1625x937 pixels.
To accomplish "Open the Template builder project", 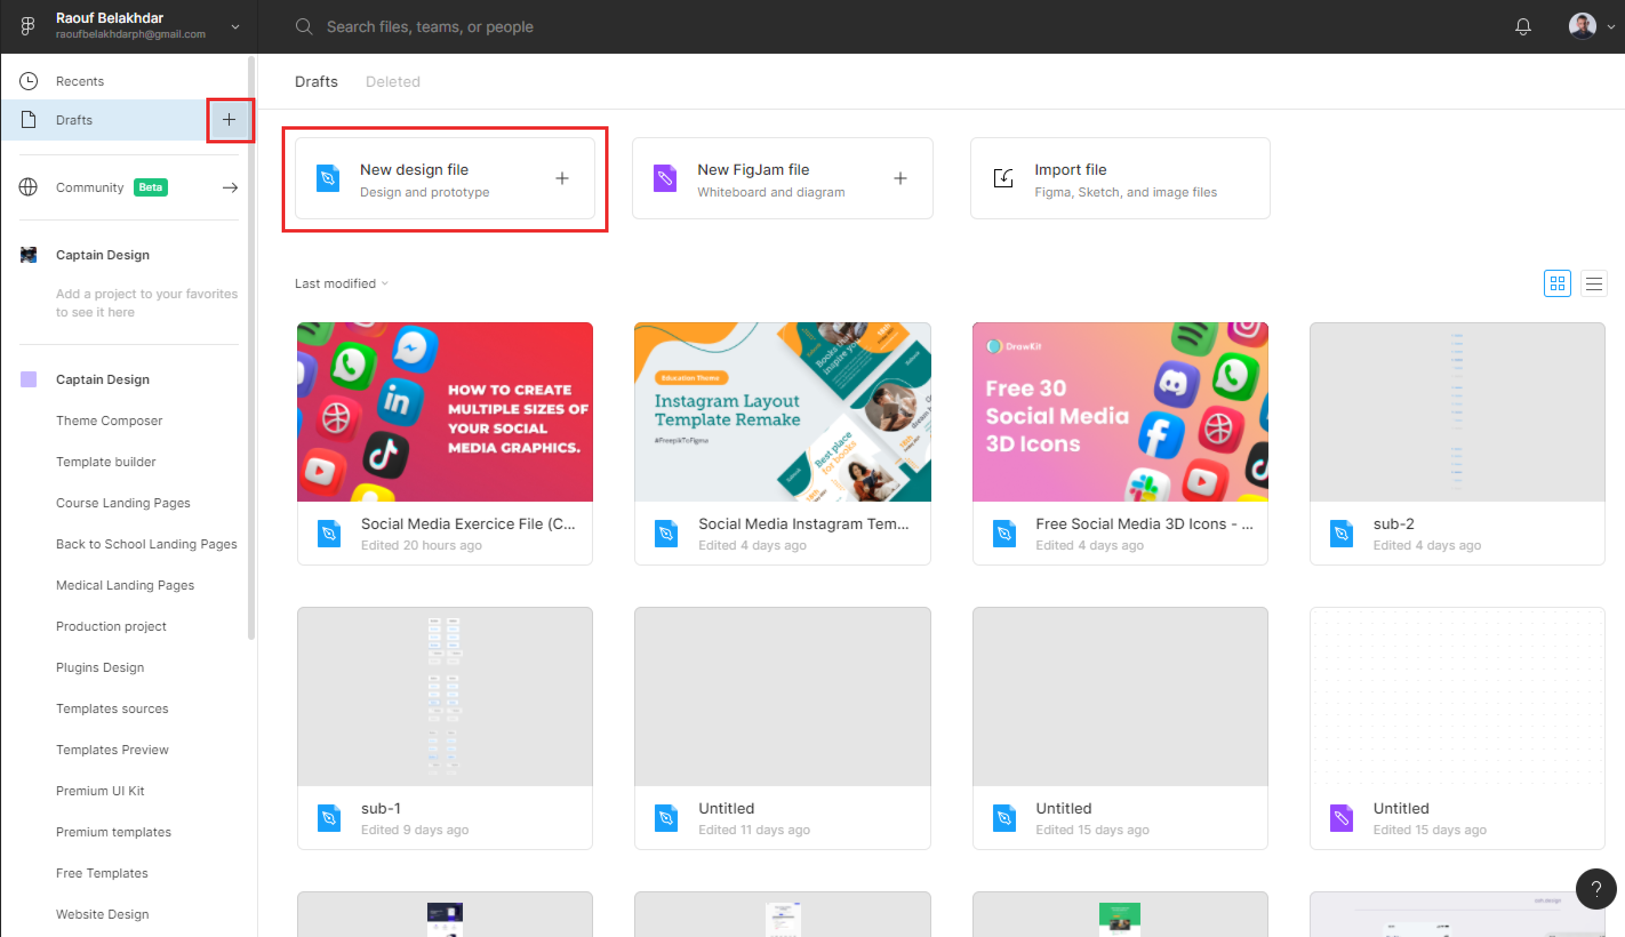I will click(106, 462).
